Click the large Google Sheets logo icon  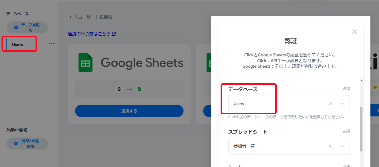[x=85, y=63]
